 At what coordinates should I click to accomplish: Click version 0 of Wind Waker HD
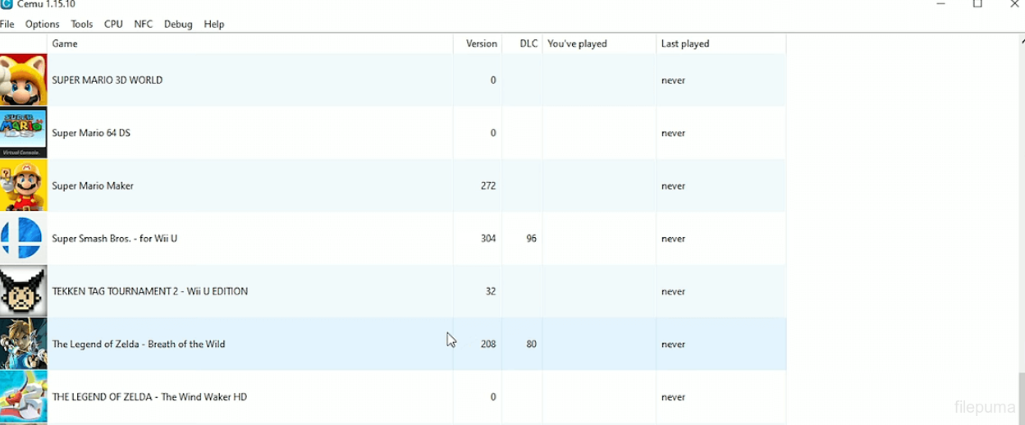493,397
